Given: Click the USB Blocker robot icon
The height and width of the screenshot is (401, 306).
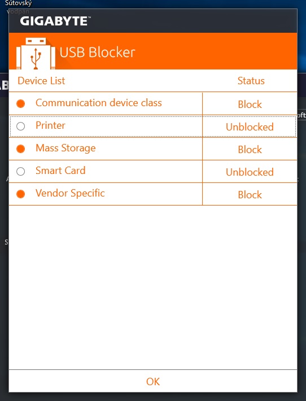Looking at the screenshot, I should pos(36,53).
